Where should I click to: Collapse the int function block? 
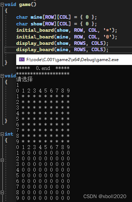coord(2,134)
